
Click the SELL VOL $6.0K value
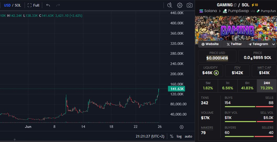(x=268, y=118)
